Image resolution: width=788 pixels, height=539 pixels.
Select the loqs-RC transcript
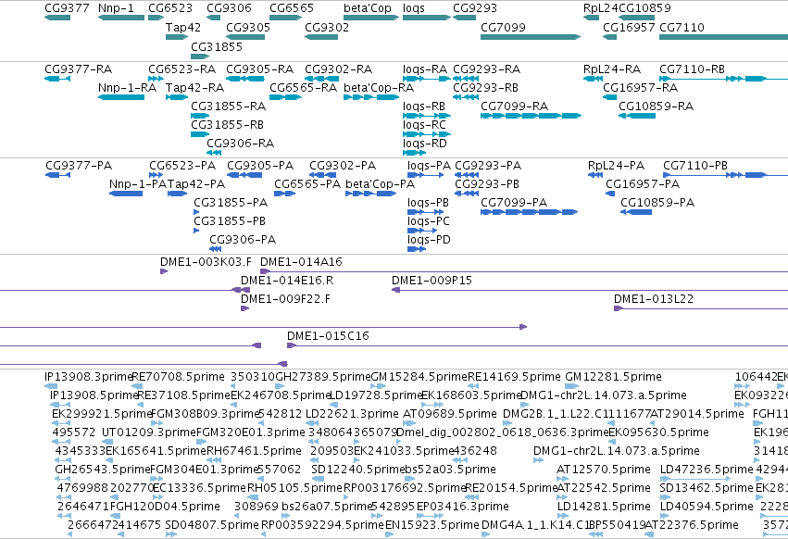pyautogui.click(x=427, y=134)
